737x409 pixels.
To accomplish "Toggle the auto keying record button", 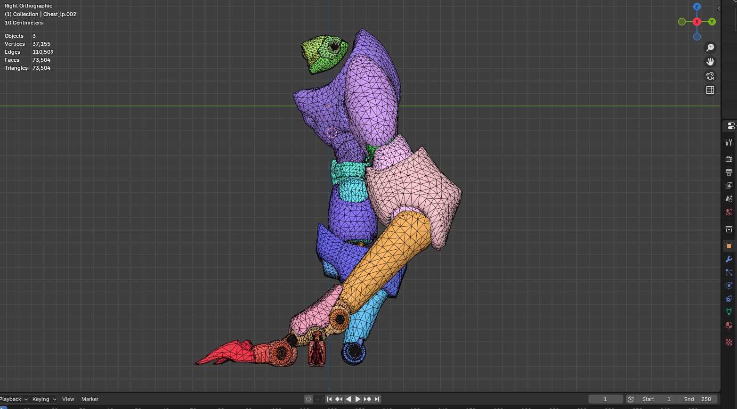I will point(308,399).
